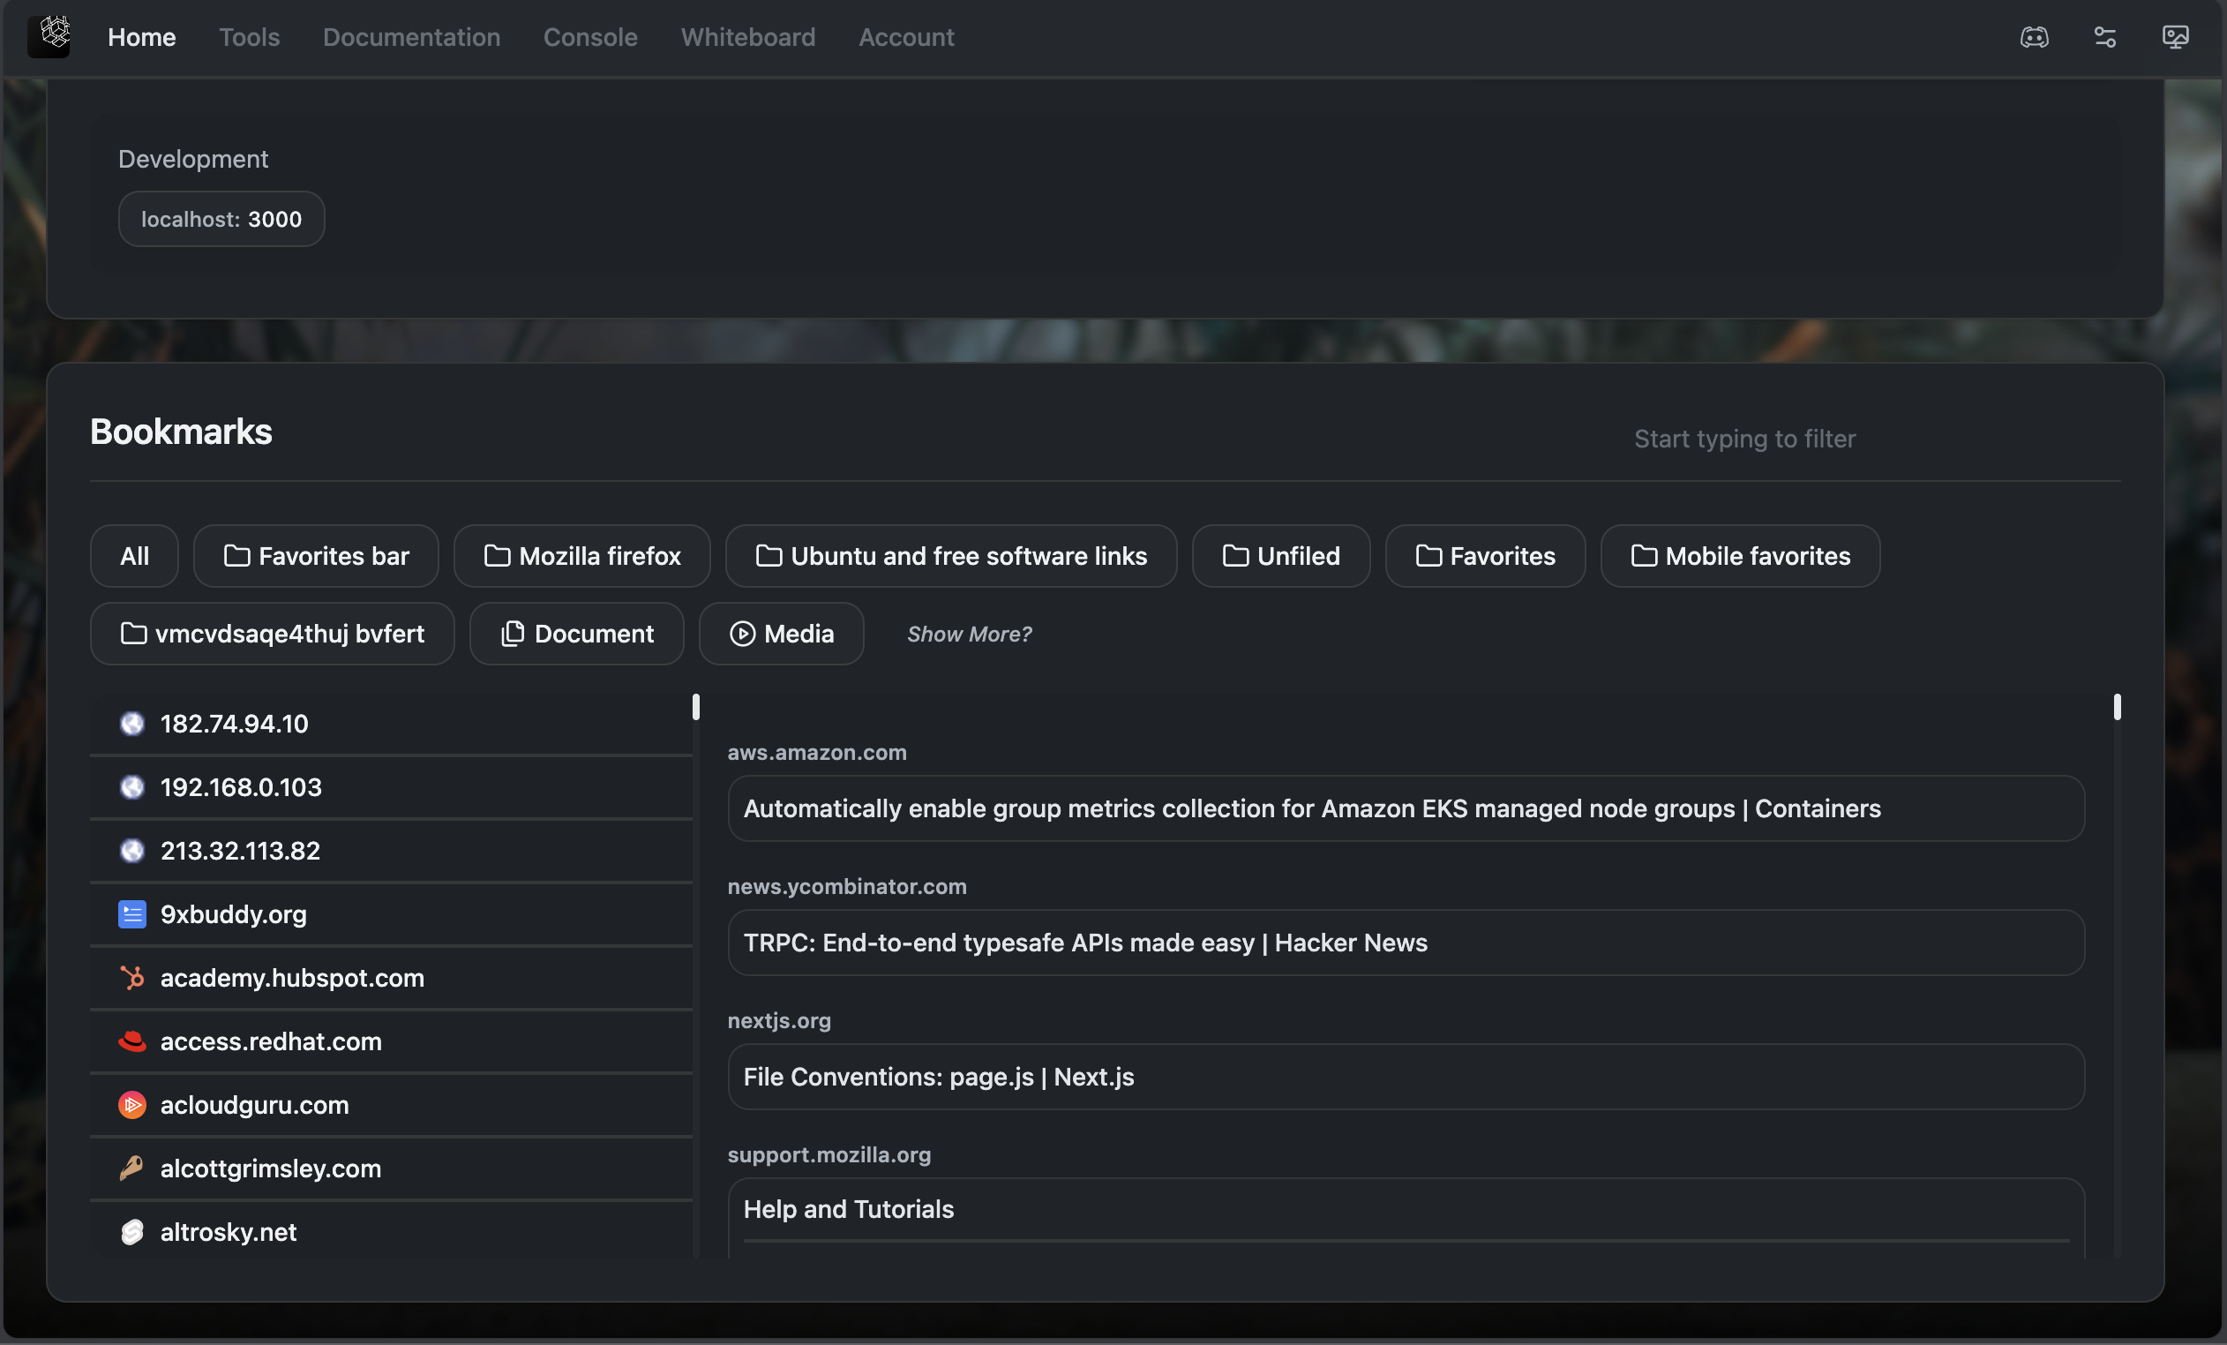Click the HubSpot favicon
Screen dimensions: 2227x1345
point(132,978)
